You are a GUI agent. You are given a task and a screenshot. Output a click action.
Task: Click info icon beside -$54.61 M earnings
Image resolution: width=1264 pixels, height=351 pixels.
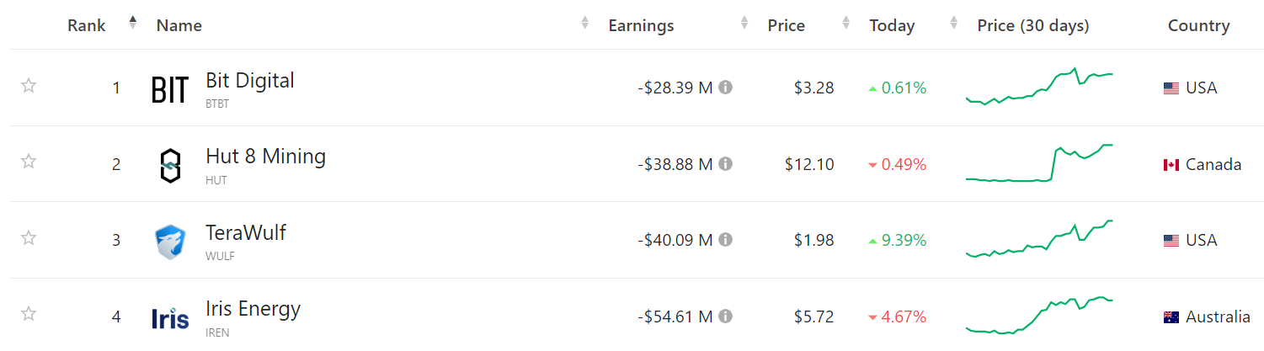[x=725, y=316]
